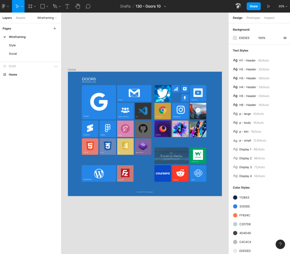290x254 pixels.
Task: Click the Twitter bird tile
Action: (163, 93)
